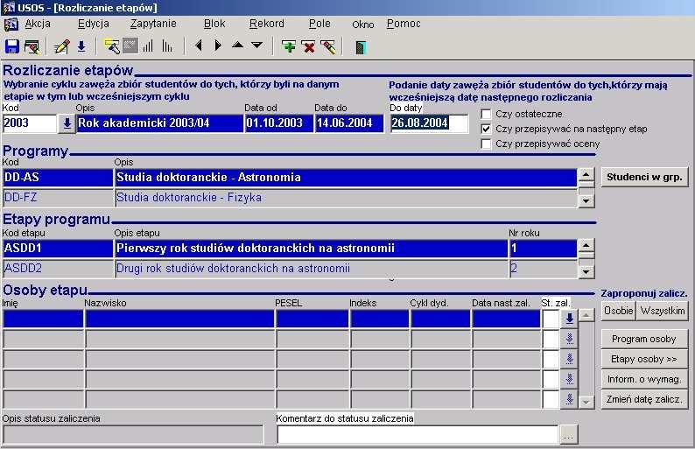Screen dimensions: 695x449
Task: Open the Pole menu
Action: (319, 24)
